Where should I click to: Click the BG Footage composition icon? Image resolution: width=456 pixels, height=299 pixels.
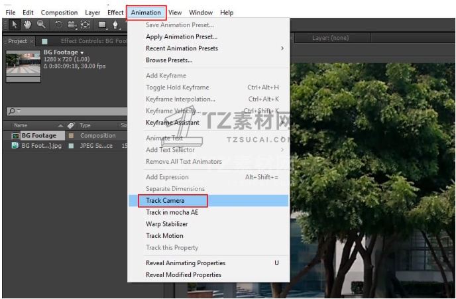(x=15, y=135)
